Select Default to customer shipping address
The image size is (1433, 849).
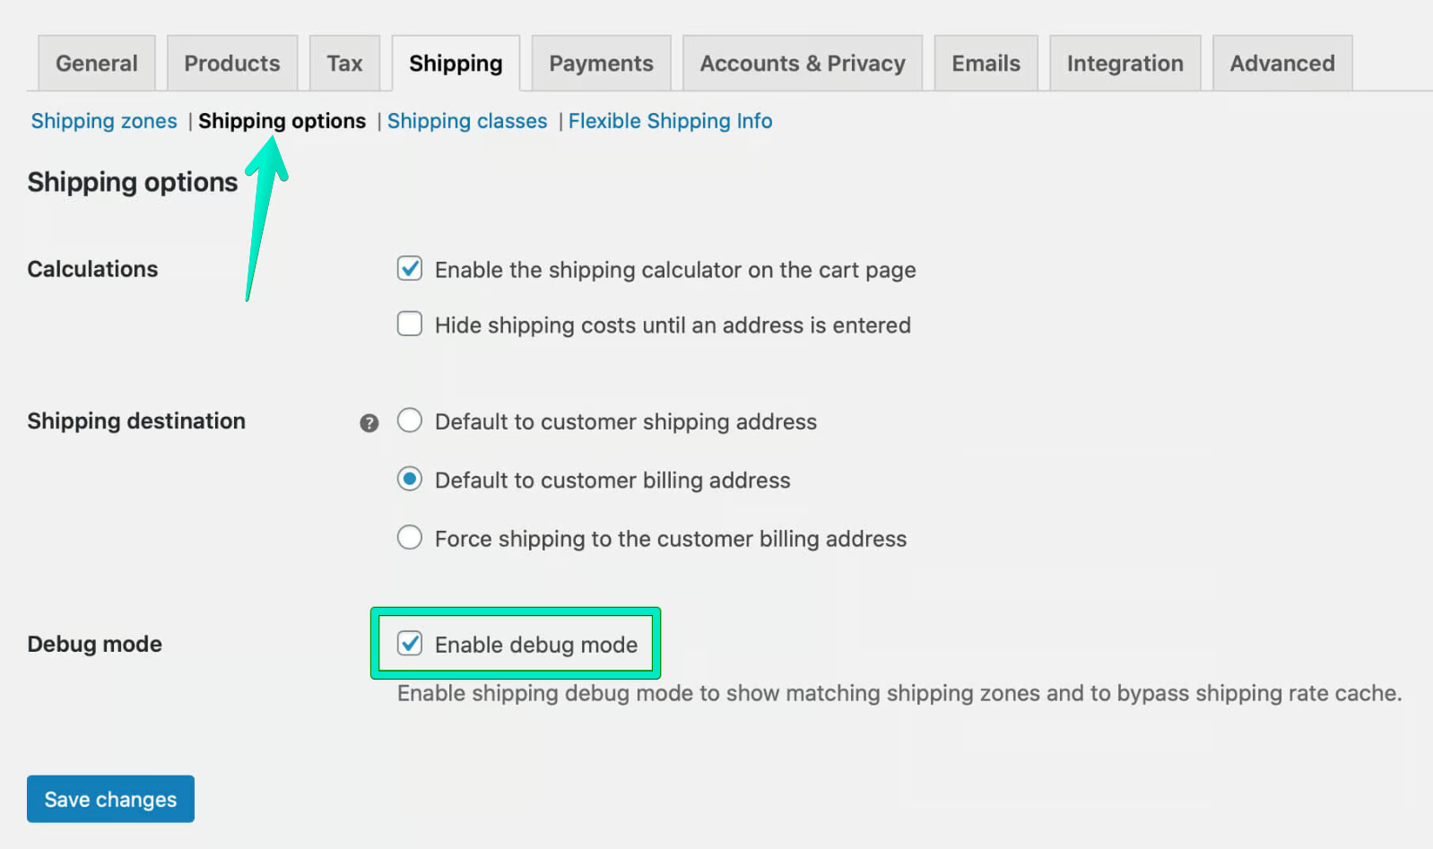click(409, 420)
